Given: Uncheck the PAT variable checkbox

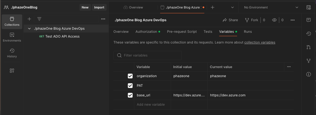Looking at the screenshot, I should [x=130, y=86].
